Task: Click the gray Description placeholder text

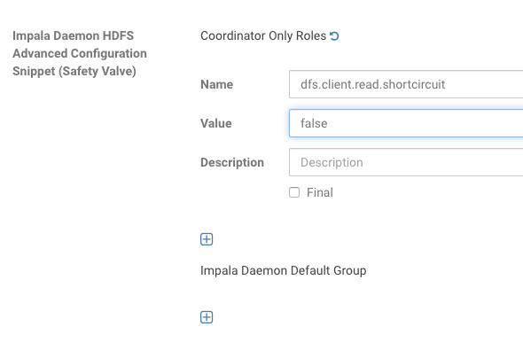Action: click(332, 162)
